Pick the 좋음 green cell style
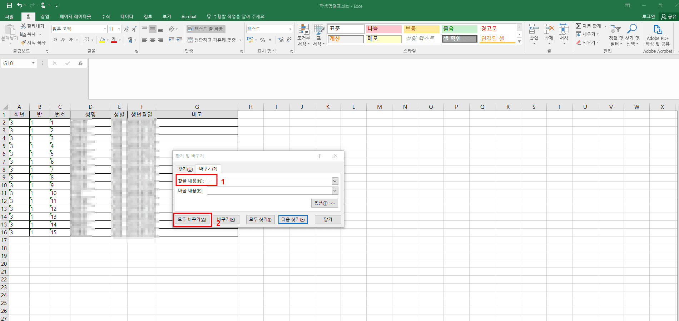 460,29
